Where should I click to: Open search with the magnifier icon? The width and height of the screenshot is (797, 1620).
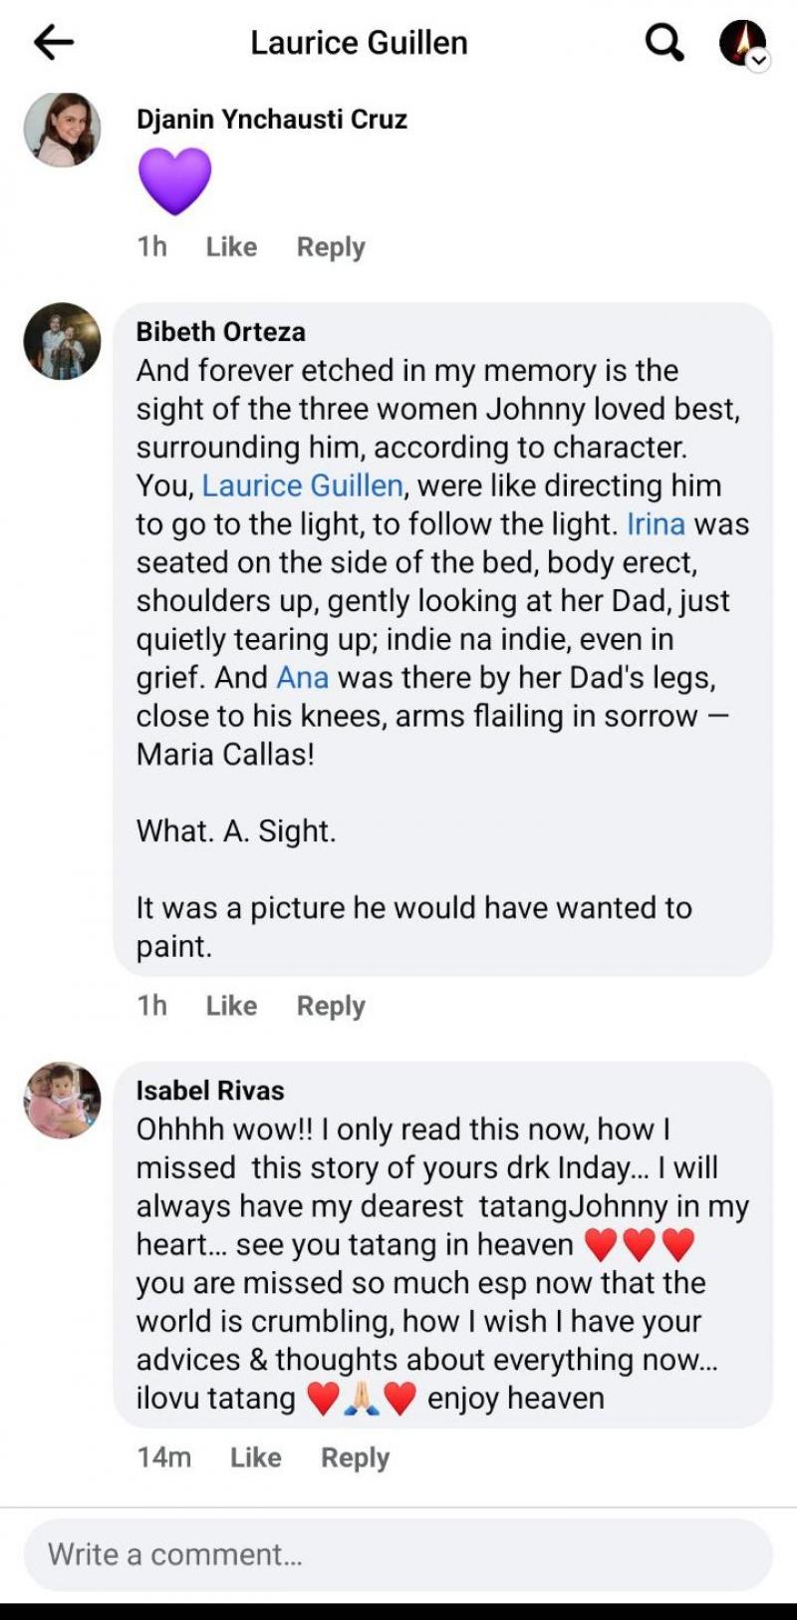[664, 42]
